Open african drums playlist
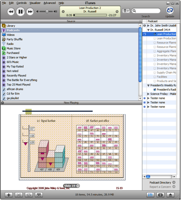The height and width of the screenshot is (200, 181). click(70, 89)
